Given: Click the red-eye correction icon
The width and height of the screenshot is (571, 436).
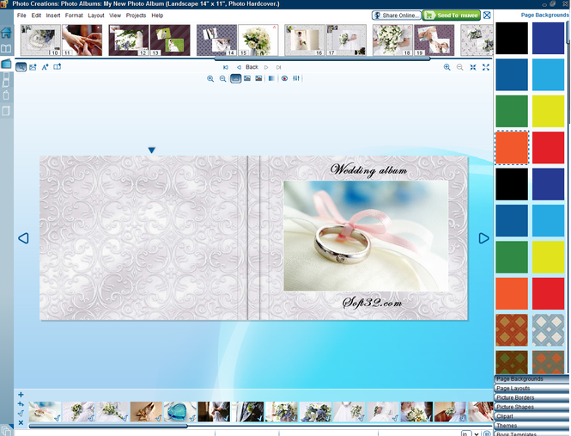Looking at the screenshot, I should click(x=285, y=78).
